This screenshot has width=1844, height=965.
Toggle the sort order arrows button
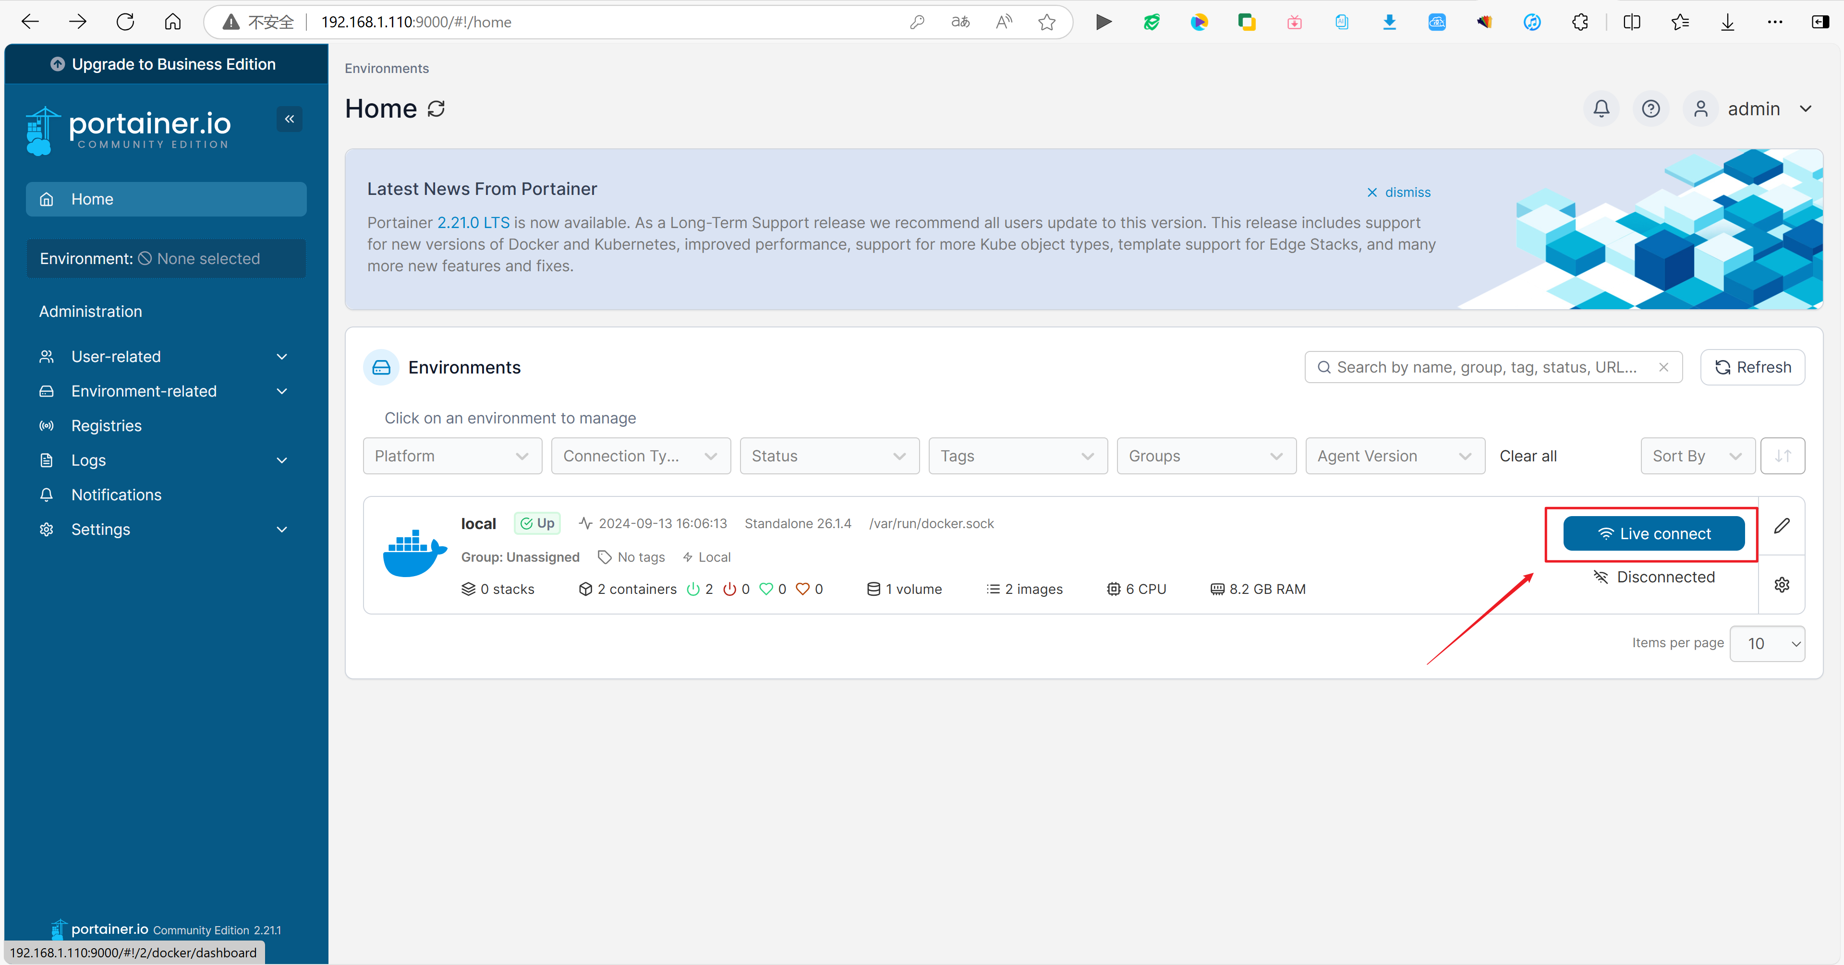1783,456
